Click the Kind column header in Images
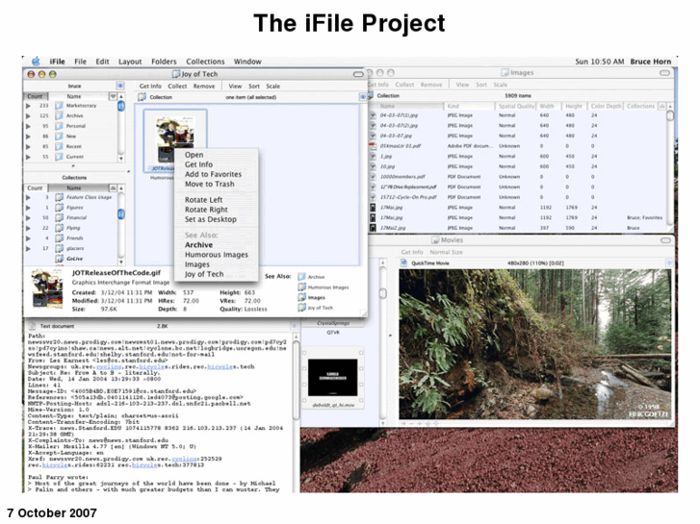Image resolution: width=700 pixels, height=524 pixels. tap(469, 106)
